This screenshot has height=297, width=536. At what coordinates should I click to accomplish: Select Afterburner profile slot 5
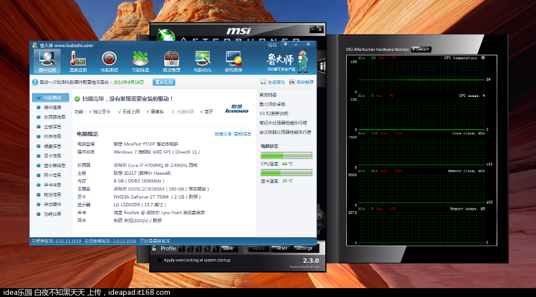215,249
